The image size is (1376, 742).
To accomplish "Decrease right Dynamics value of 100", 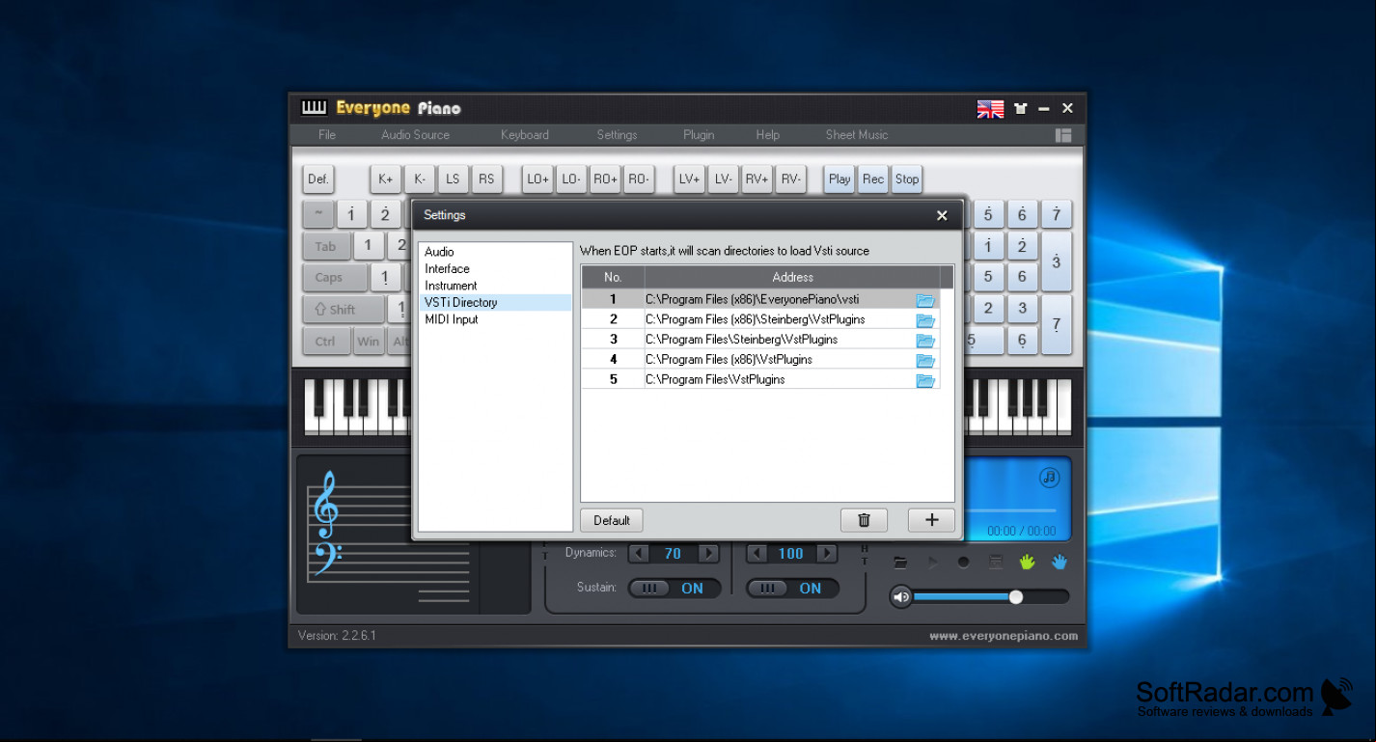I will click(757, 554).
